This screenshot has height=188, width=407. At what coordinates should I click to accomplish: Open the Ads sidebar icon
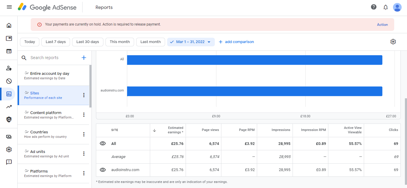pyautogui.click(x=9, y=38)
